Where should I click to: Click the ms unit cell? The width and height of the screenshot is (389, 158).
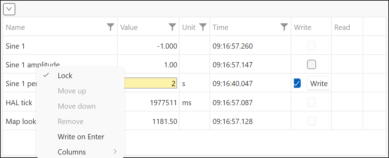pos(194,102)
